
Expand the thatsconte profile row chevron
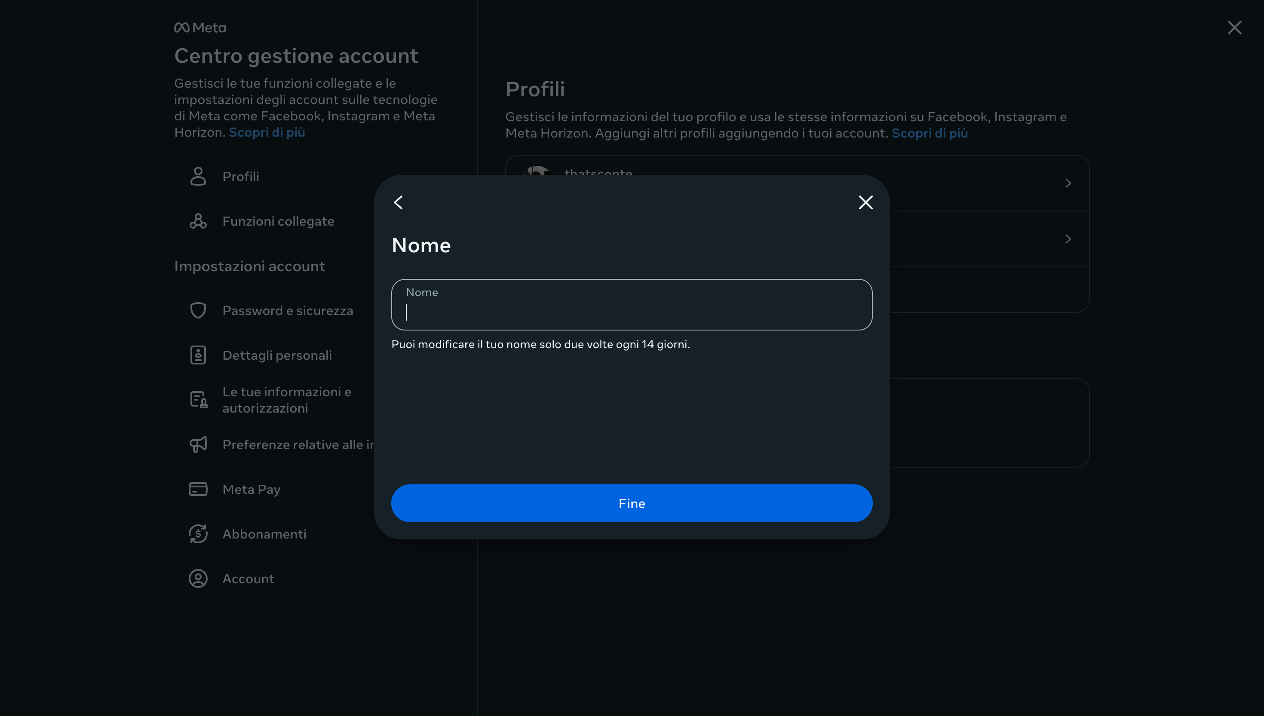point(1068,183)
